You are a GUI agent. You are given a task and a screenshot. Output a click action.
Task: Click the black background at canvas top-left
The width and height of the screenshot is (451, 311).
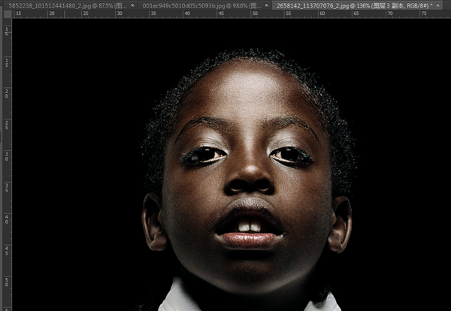click(58, 58)
